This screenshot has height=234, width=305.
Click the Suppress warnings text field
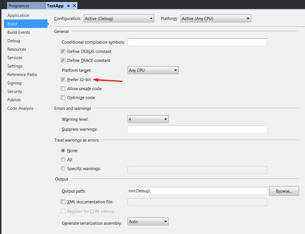pyautogui.click(x=197, y=129)
